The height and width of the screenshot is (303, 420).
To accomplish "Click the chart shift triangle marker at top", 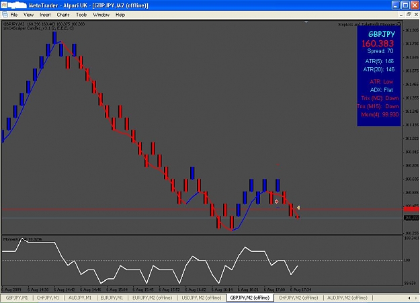I will tap(306, 22).
